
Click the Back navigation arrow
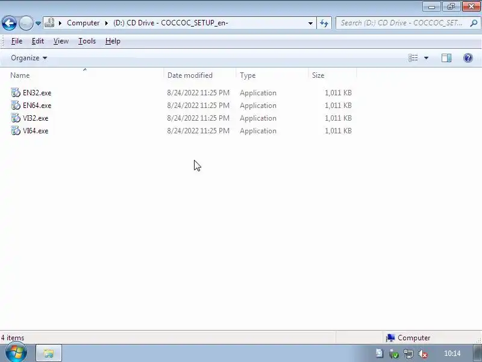(9, 23)
